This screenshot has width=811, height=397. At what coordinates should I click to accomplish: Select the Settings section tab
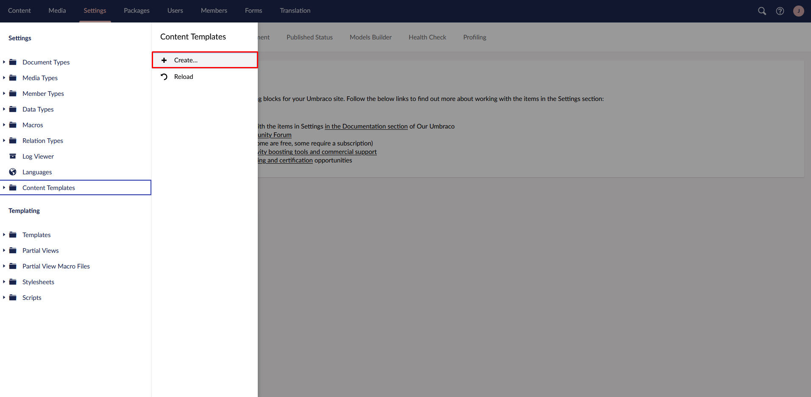tap(95, 11)
